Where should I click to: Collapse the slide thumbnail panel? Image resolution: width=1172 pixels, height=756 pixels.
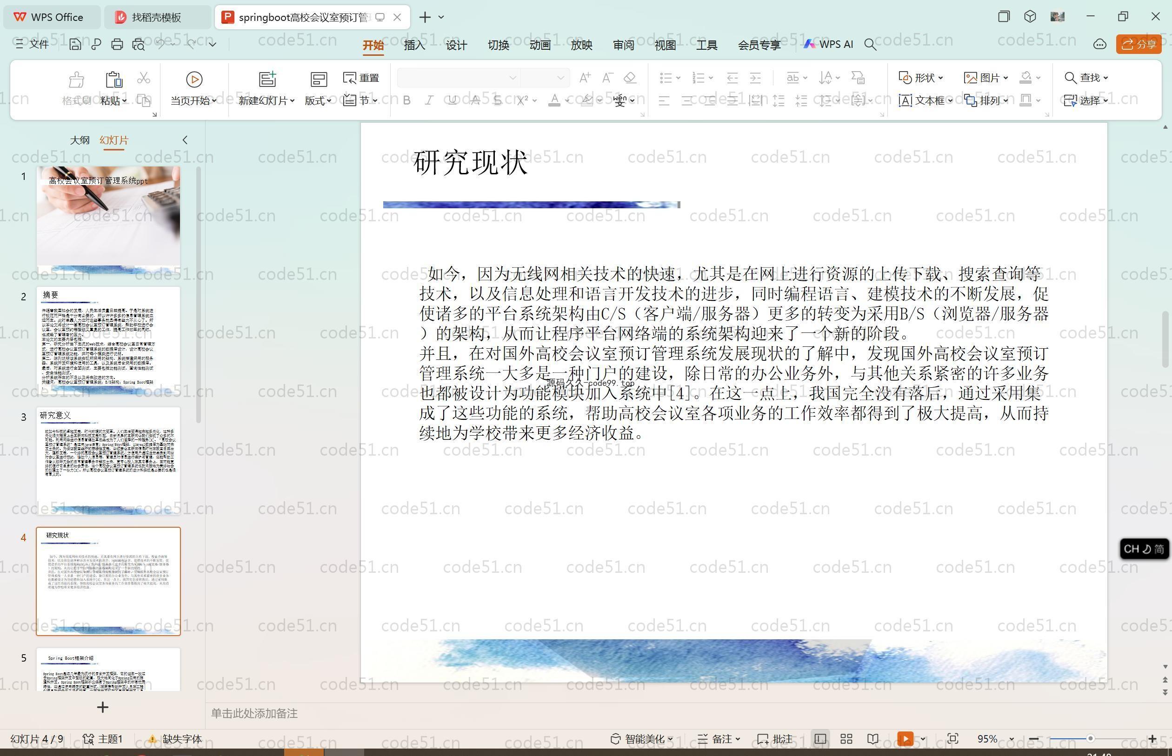tap(185, 140)
